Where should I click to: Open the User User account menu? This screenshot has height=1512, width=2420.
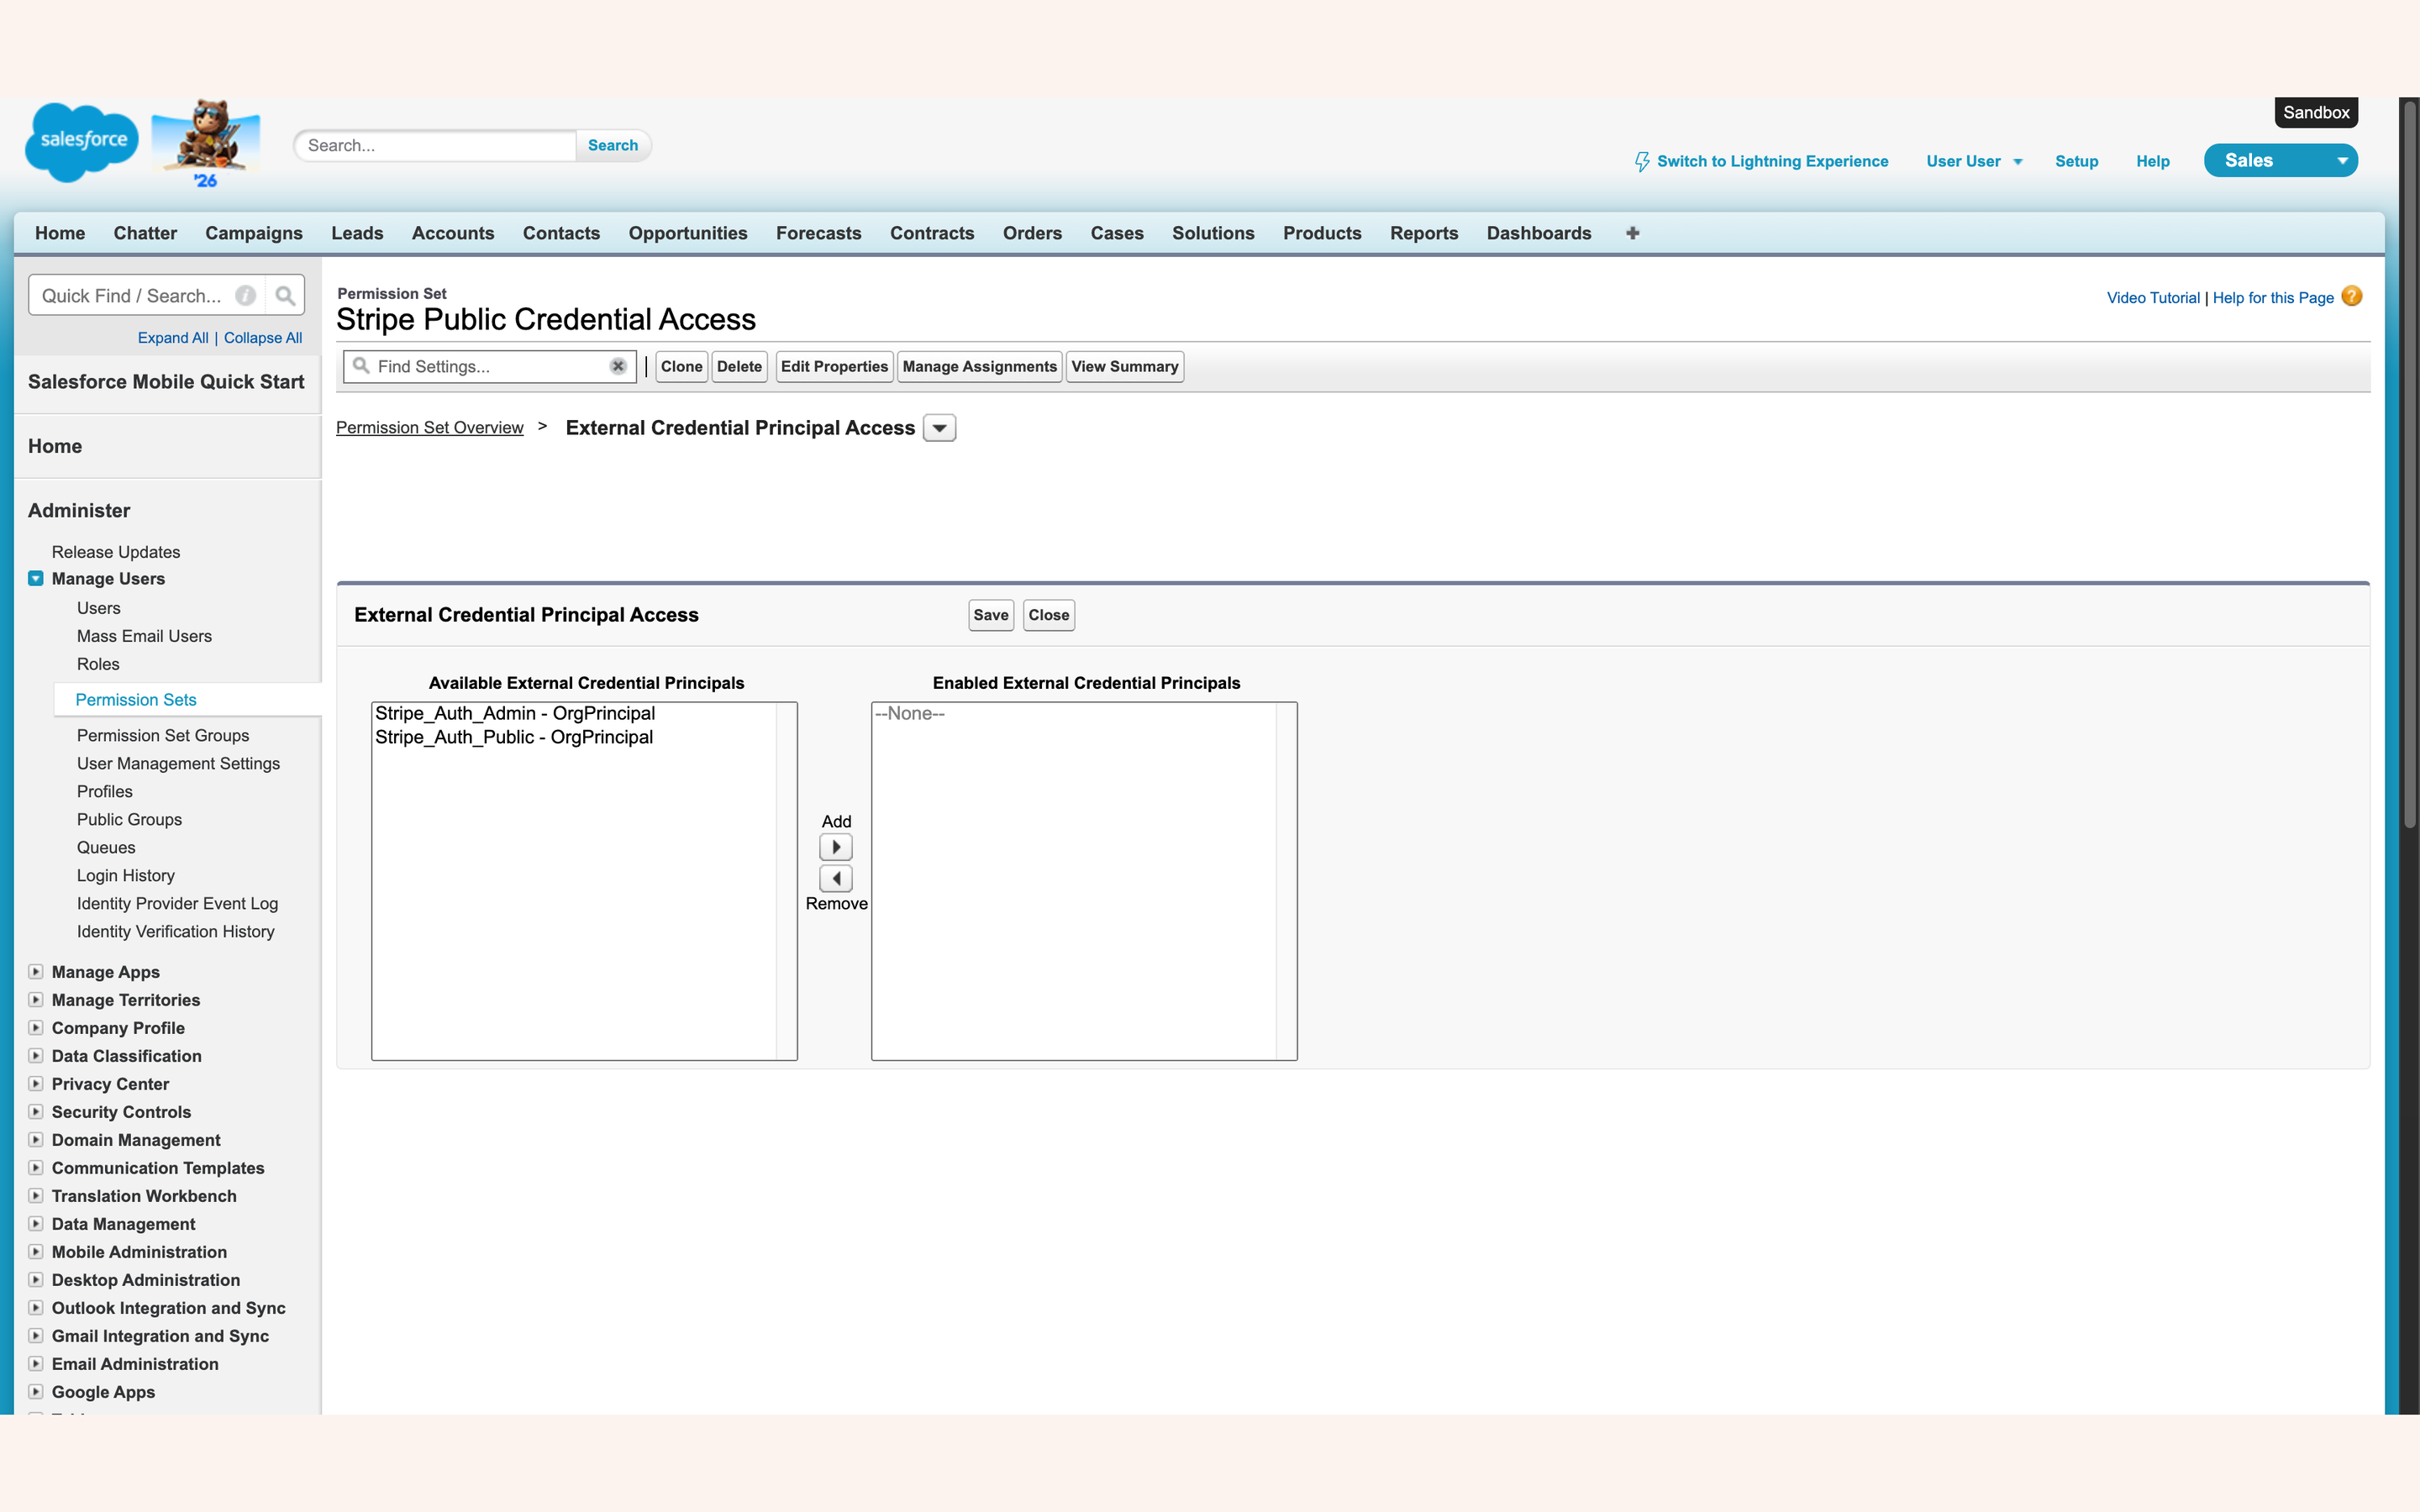point(1974,161)
